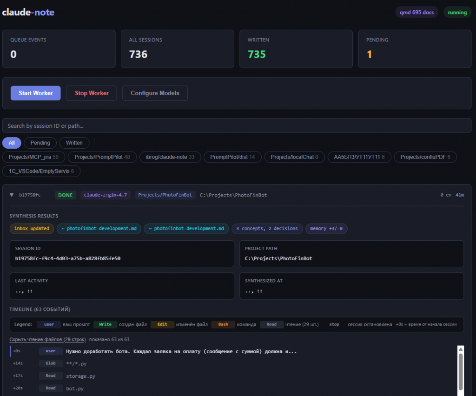Viewport: 476px width, 396px height.
Task: Filter by 1C_VSCode/EmptyServis project chip
Action: tap(41, 171)
